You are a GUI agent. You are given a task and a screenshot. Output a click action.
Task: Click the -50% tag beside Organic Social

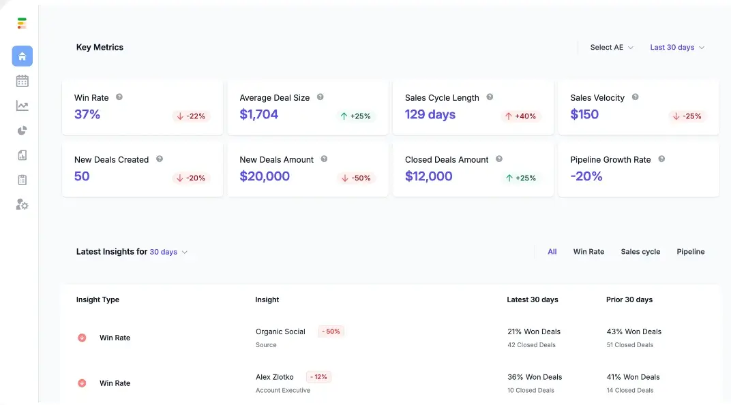331,331
